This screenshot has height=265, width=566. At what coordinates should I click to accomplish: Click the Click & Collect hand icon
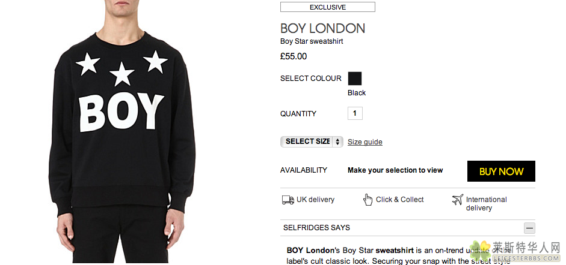(x=368, y=200)
